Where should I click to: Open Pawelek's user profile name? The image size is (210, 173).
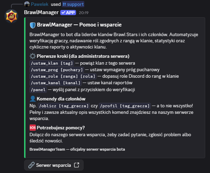[40, 4]
